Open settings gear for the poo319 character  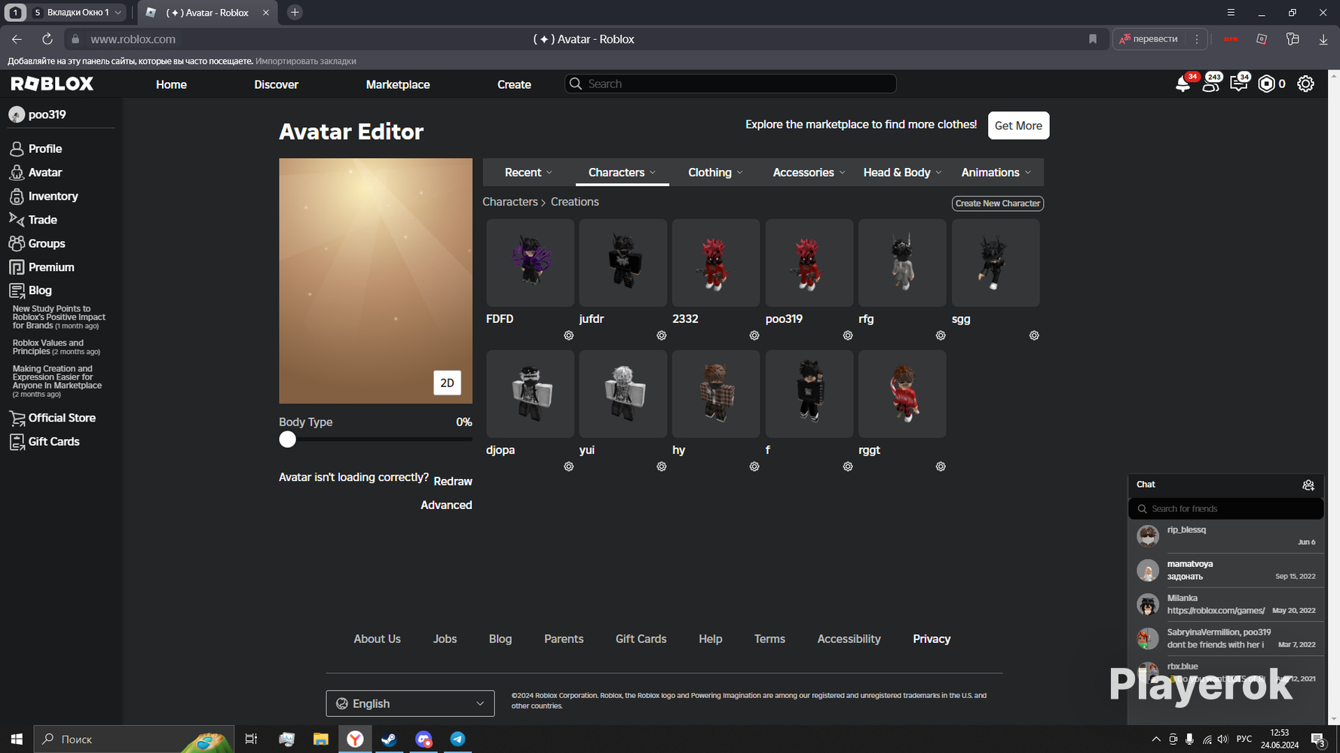[848, 336]
